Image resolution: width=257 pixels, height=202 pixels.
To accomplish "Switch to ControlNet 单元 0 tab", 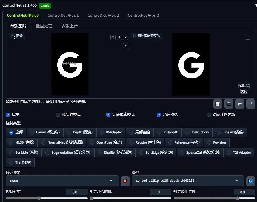I will pos(23,15).
